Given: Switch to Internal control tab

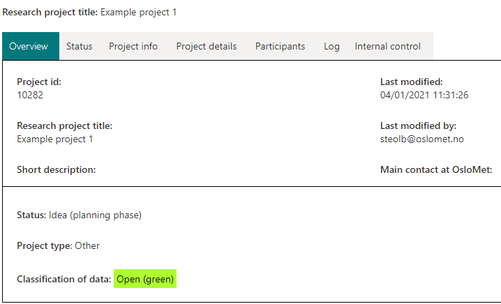Looking at the screenshot, I should point(387,46).
